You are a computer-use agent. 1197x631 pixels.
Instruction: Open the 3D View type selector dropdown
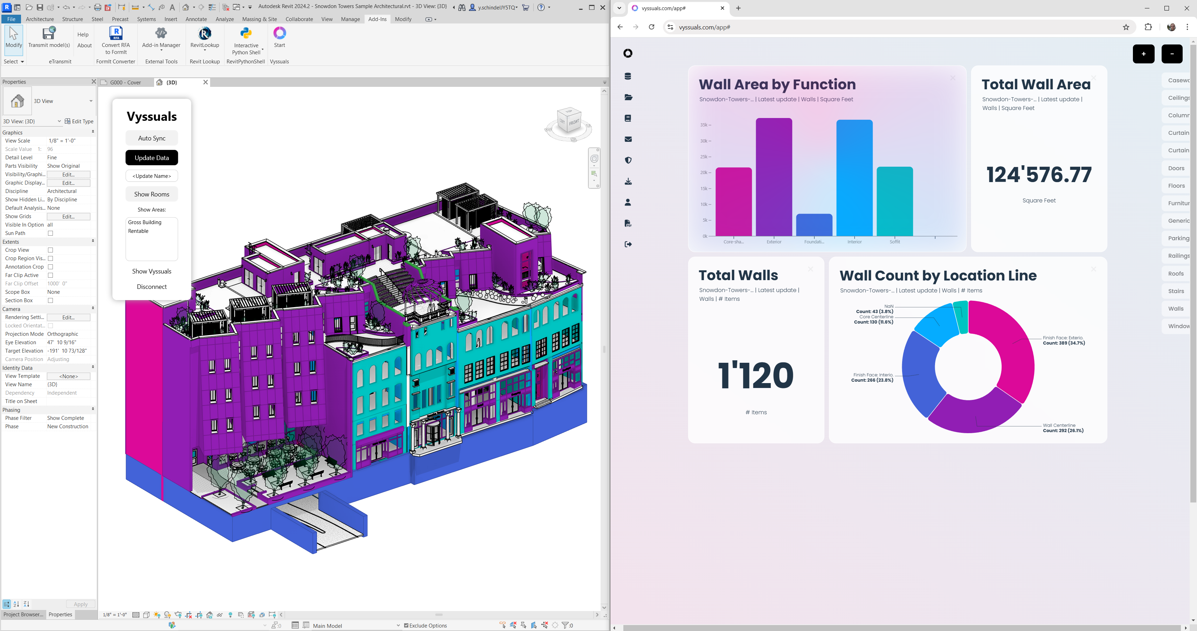click(x=91, y=101)
